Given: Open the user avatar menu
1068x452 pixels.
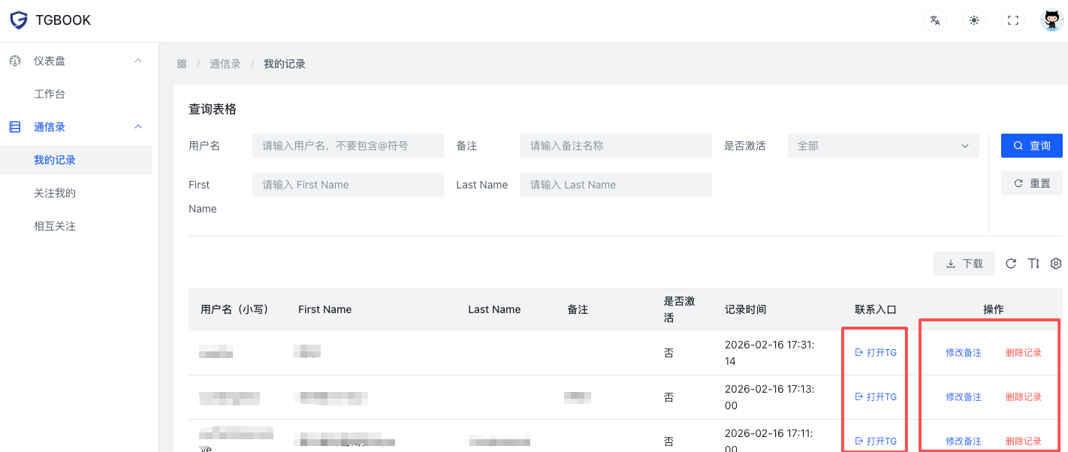Looking at the screenshot, I should pos(1051,20).
